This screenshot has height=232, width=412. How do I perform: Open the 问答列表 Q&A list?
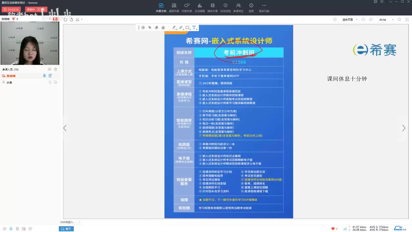tap(187, 8)
